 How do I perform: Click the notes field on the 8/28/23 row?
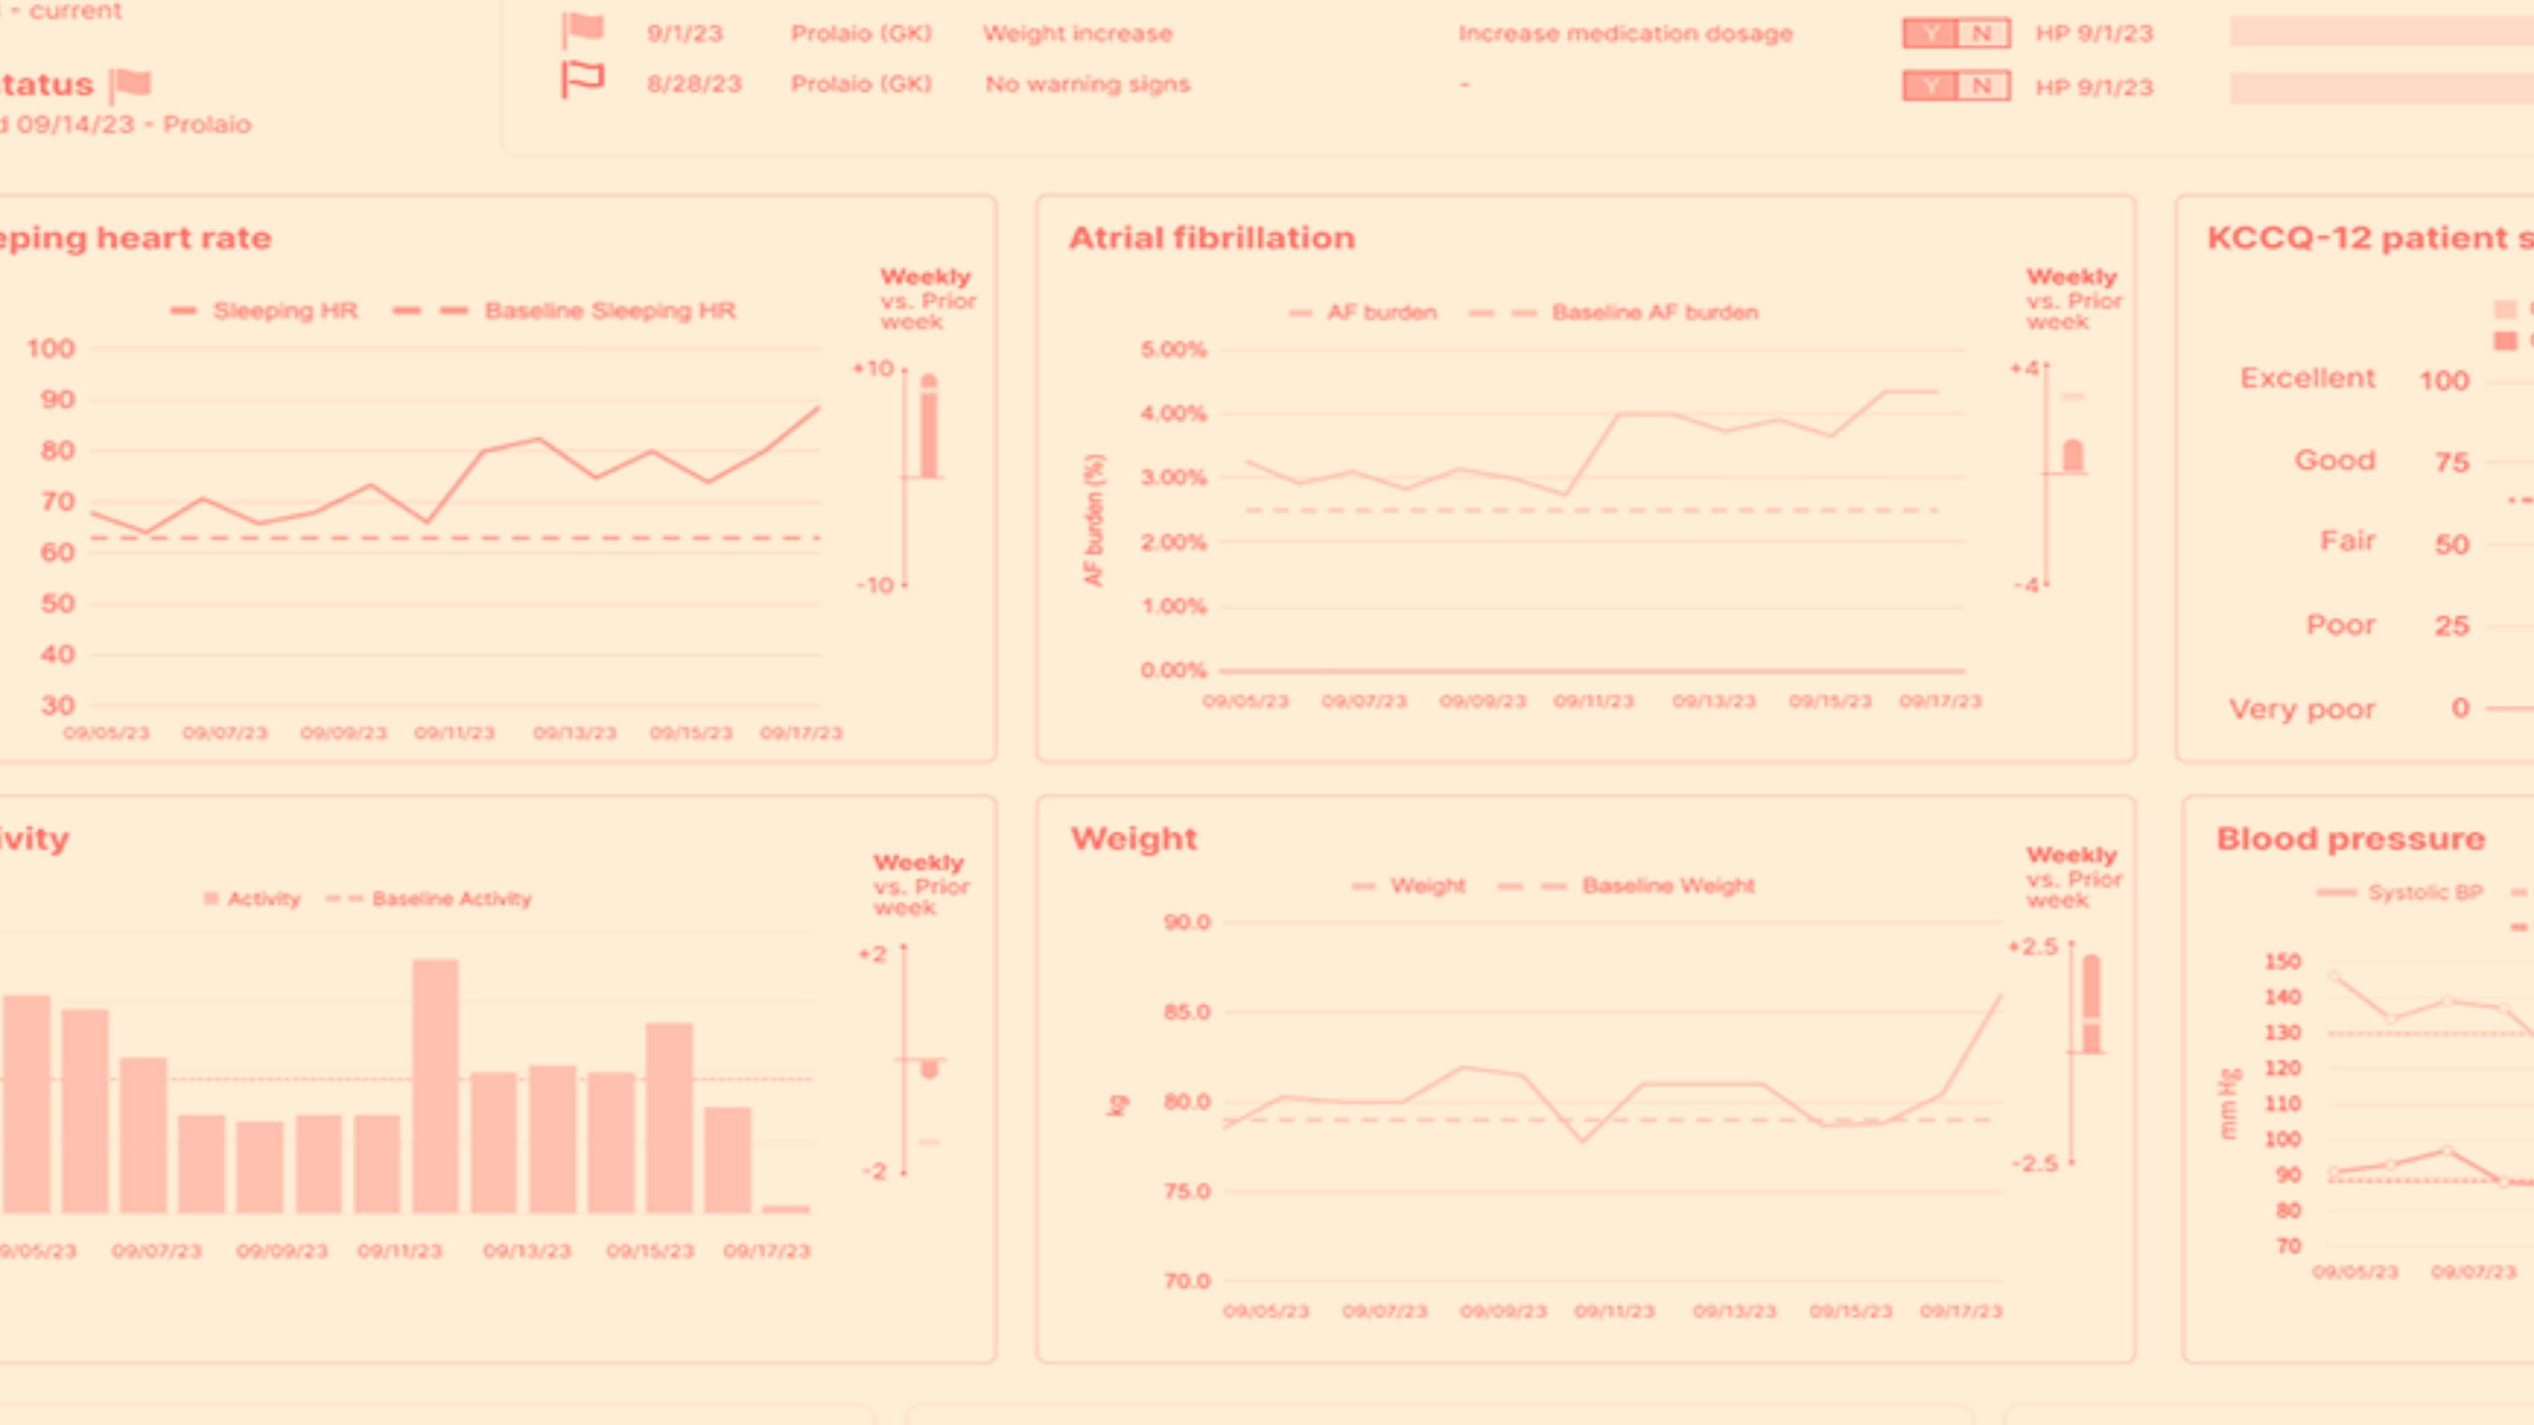pos(2380,87)
